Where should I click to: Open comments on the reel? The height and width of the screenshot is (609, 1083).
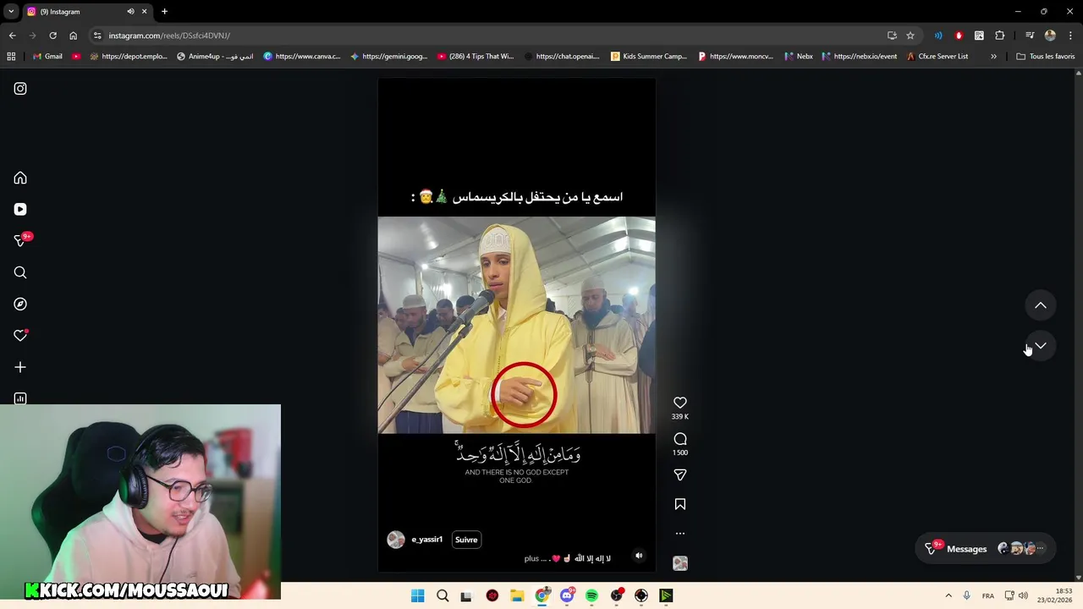(x=680, y=439)
